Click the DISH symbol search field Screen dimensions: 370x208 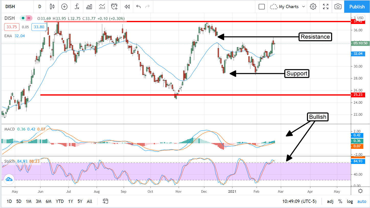pos(15,7)
